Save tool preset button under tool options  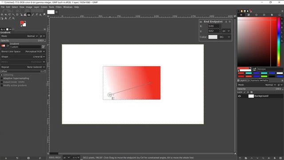(6, 158)
